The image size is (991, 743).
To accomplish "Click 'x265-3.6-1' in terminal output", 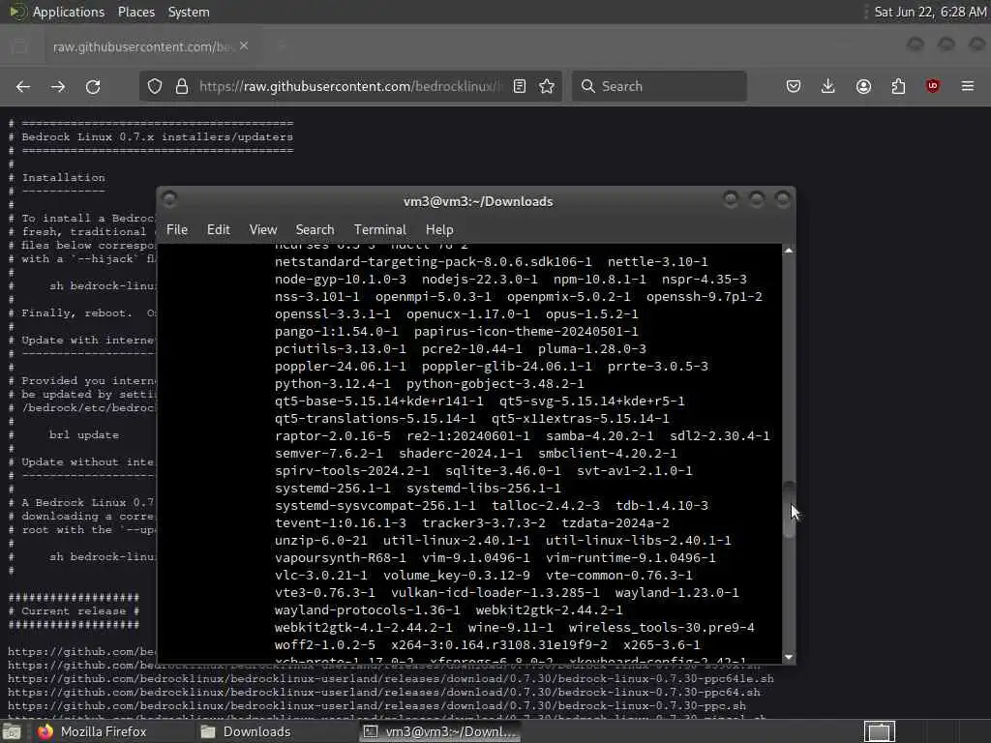I will tap(662, 645).
